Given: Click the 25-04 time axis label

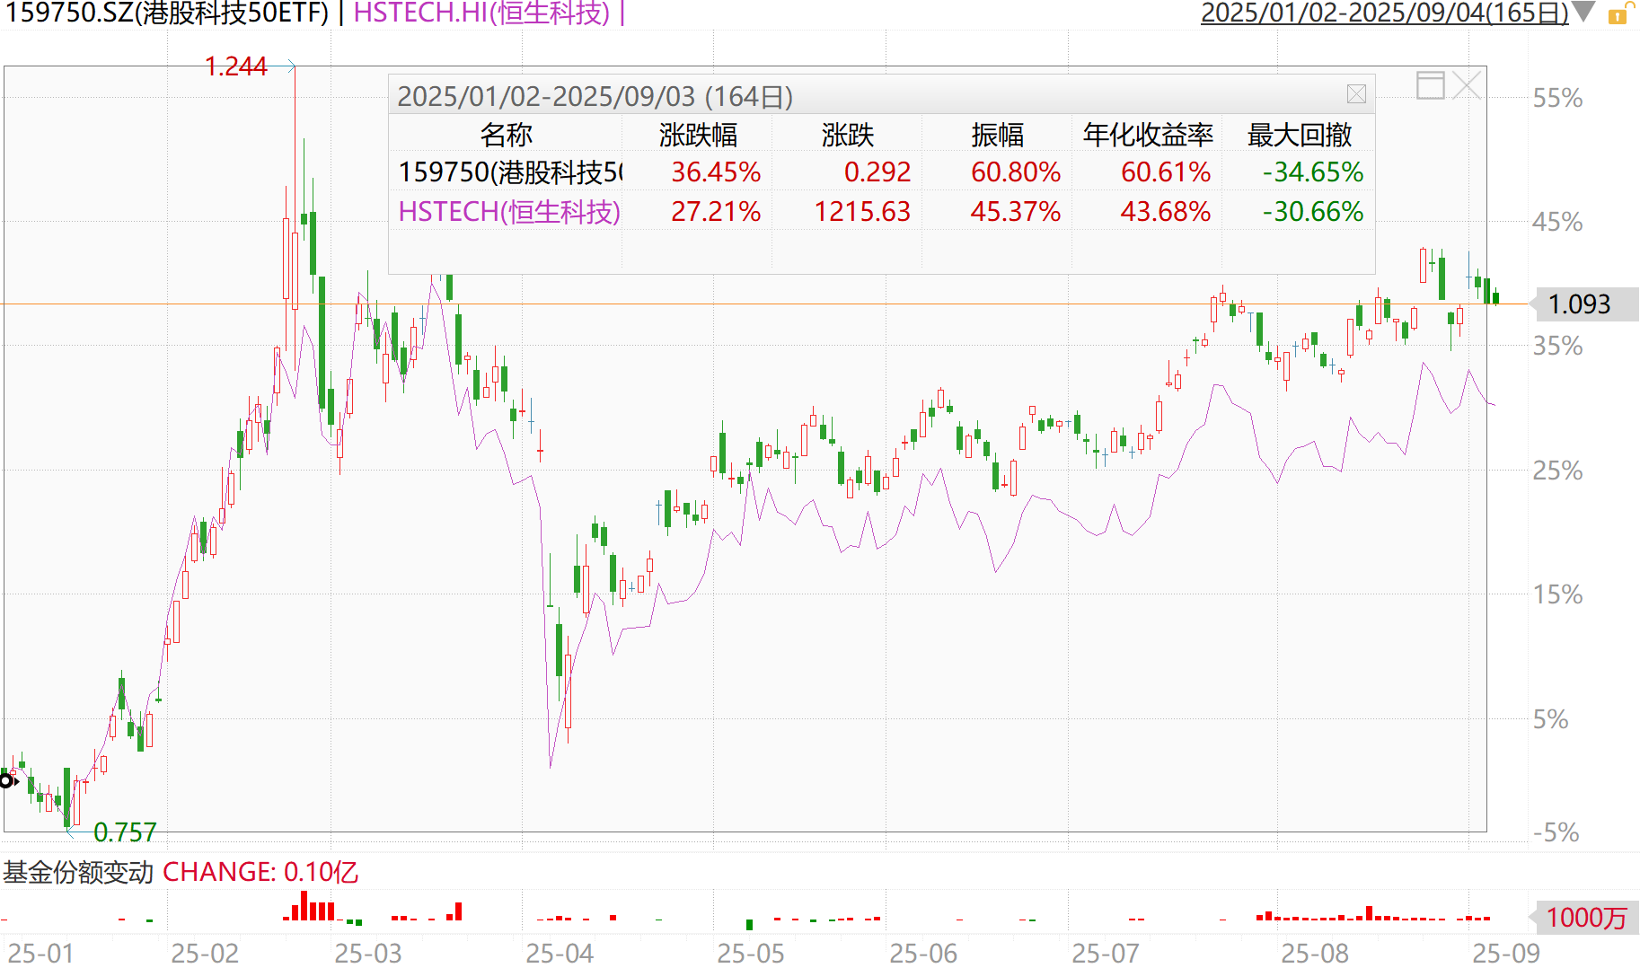Looking at the screenshot, I should [560, 953].
